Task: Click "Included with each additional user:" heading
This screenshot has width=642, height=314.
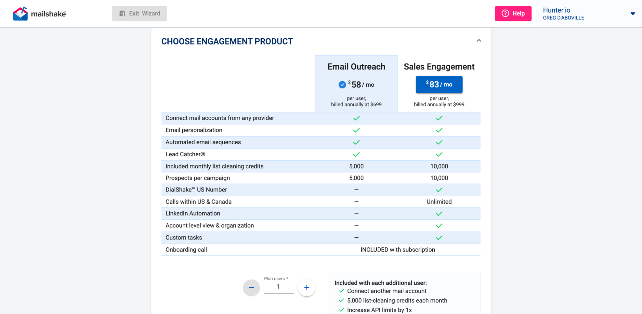Action: [x=381, y=283]
